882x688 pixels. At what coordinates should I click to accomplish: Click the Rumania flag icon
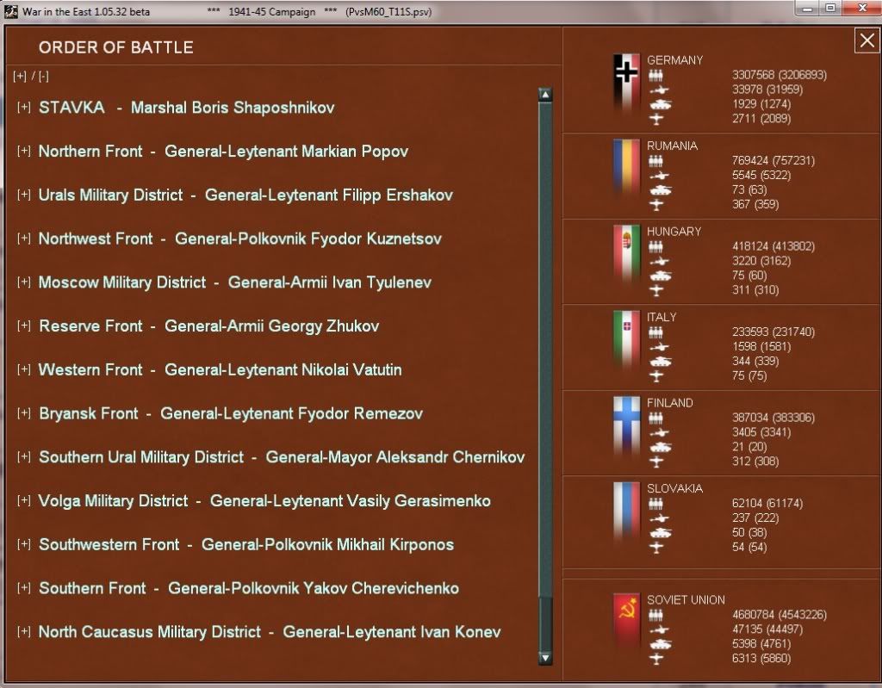click(x=626, y=164)
